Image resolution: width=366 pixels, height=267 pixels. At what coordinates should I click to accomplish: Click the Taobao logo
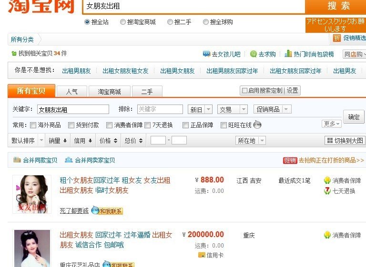point(41,7)
